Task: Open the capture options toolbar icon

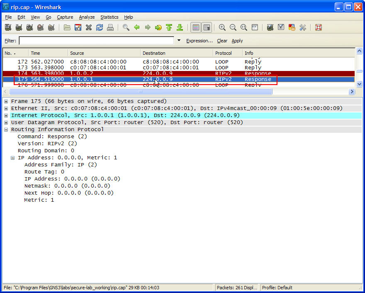Action: (19, 27)
